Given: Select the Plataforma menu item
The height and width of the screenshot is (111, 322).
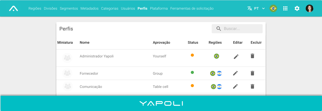Looking at the screenshot, I should coord(159,8).
